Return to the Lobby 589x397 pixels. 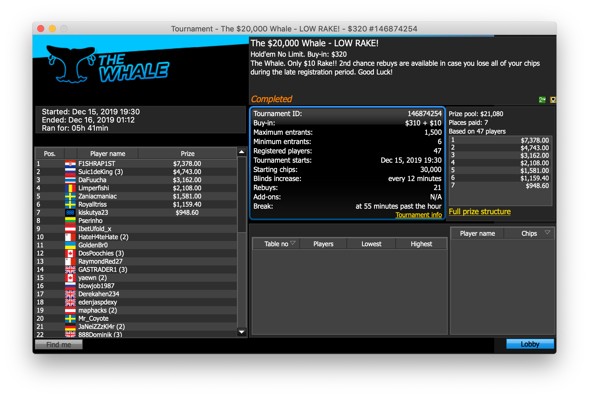530,344
